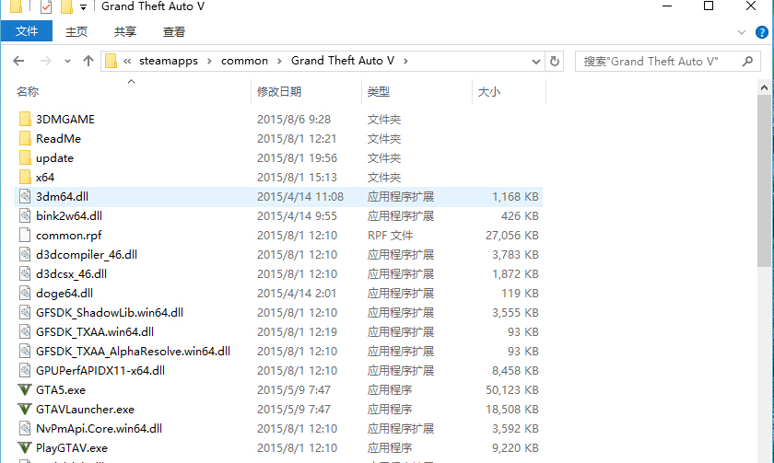Select the x64 folder icon
Viewport: 774px width, 463px height.
25,177
